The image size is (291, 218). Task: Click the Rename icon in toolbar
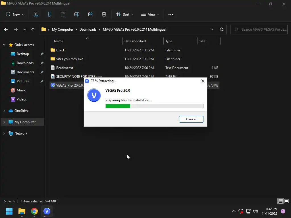[x=77, y=14]
